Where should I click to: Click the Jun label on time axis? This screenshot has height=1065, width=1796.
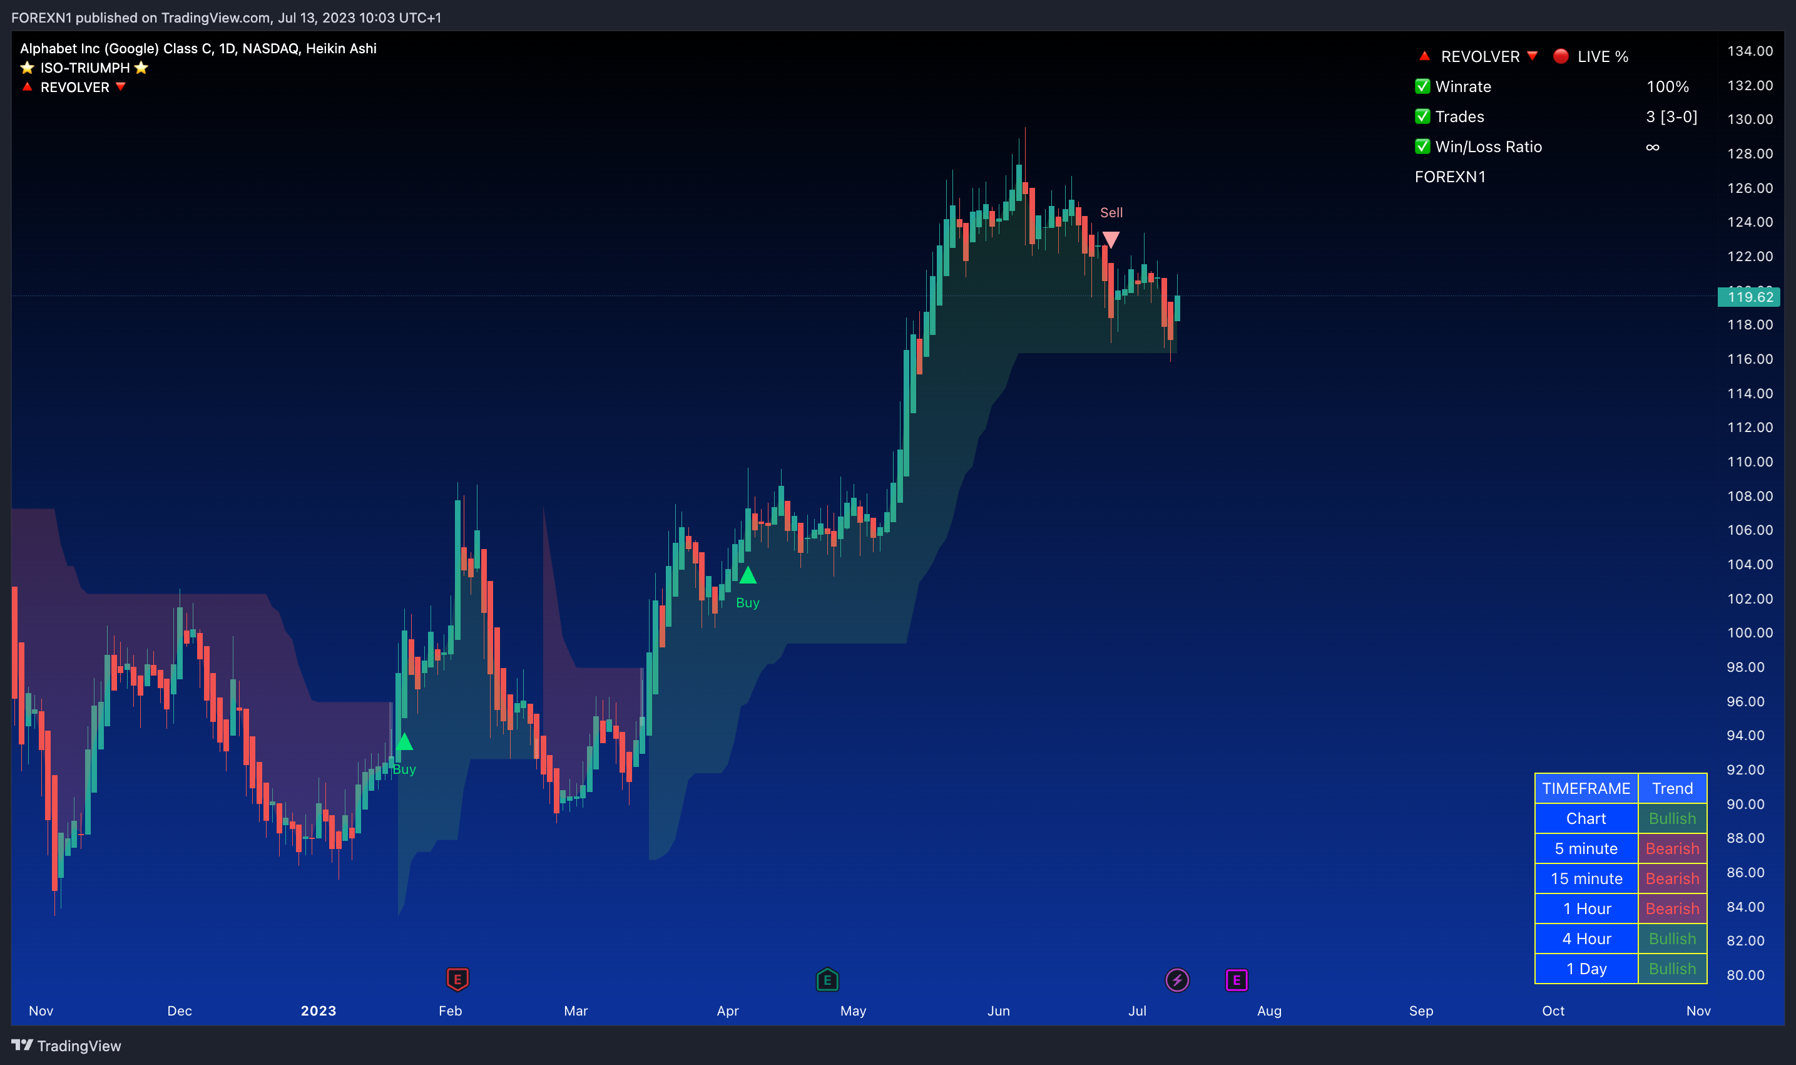[x=998, y=1011]
